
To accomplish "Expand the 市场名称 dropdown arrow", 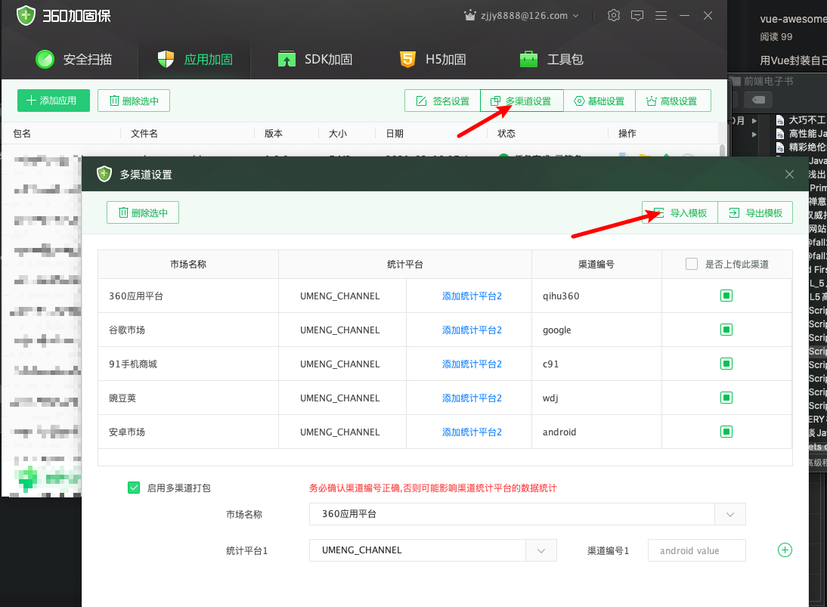I will [x=730, y=514].
